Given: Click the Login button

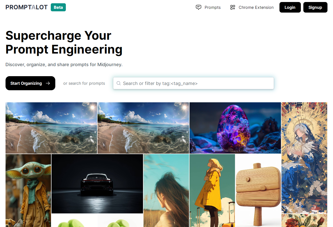Looking at the screenshot, I should (x=290, y=7).
